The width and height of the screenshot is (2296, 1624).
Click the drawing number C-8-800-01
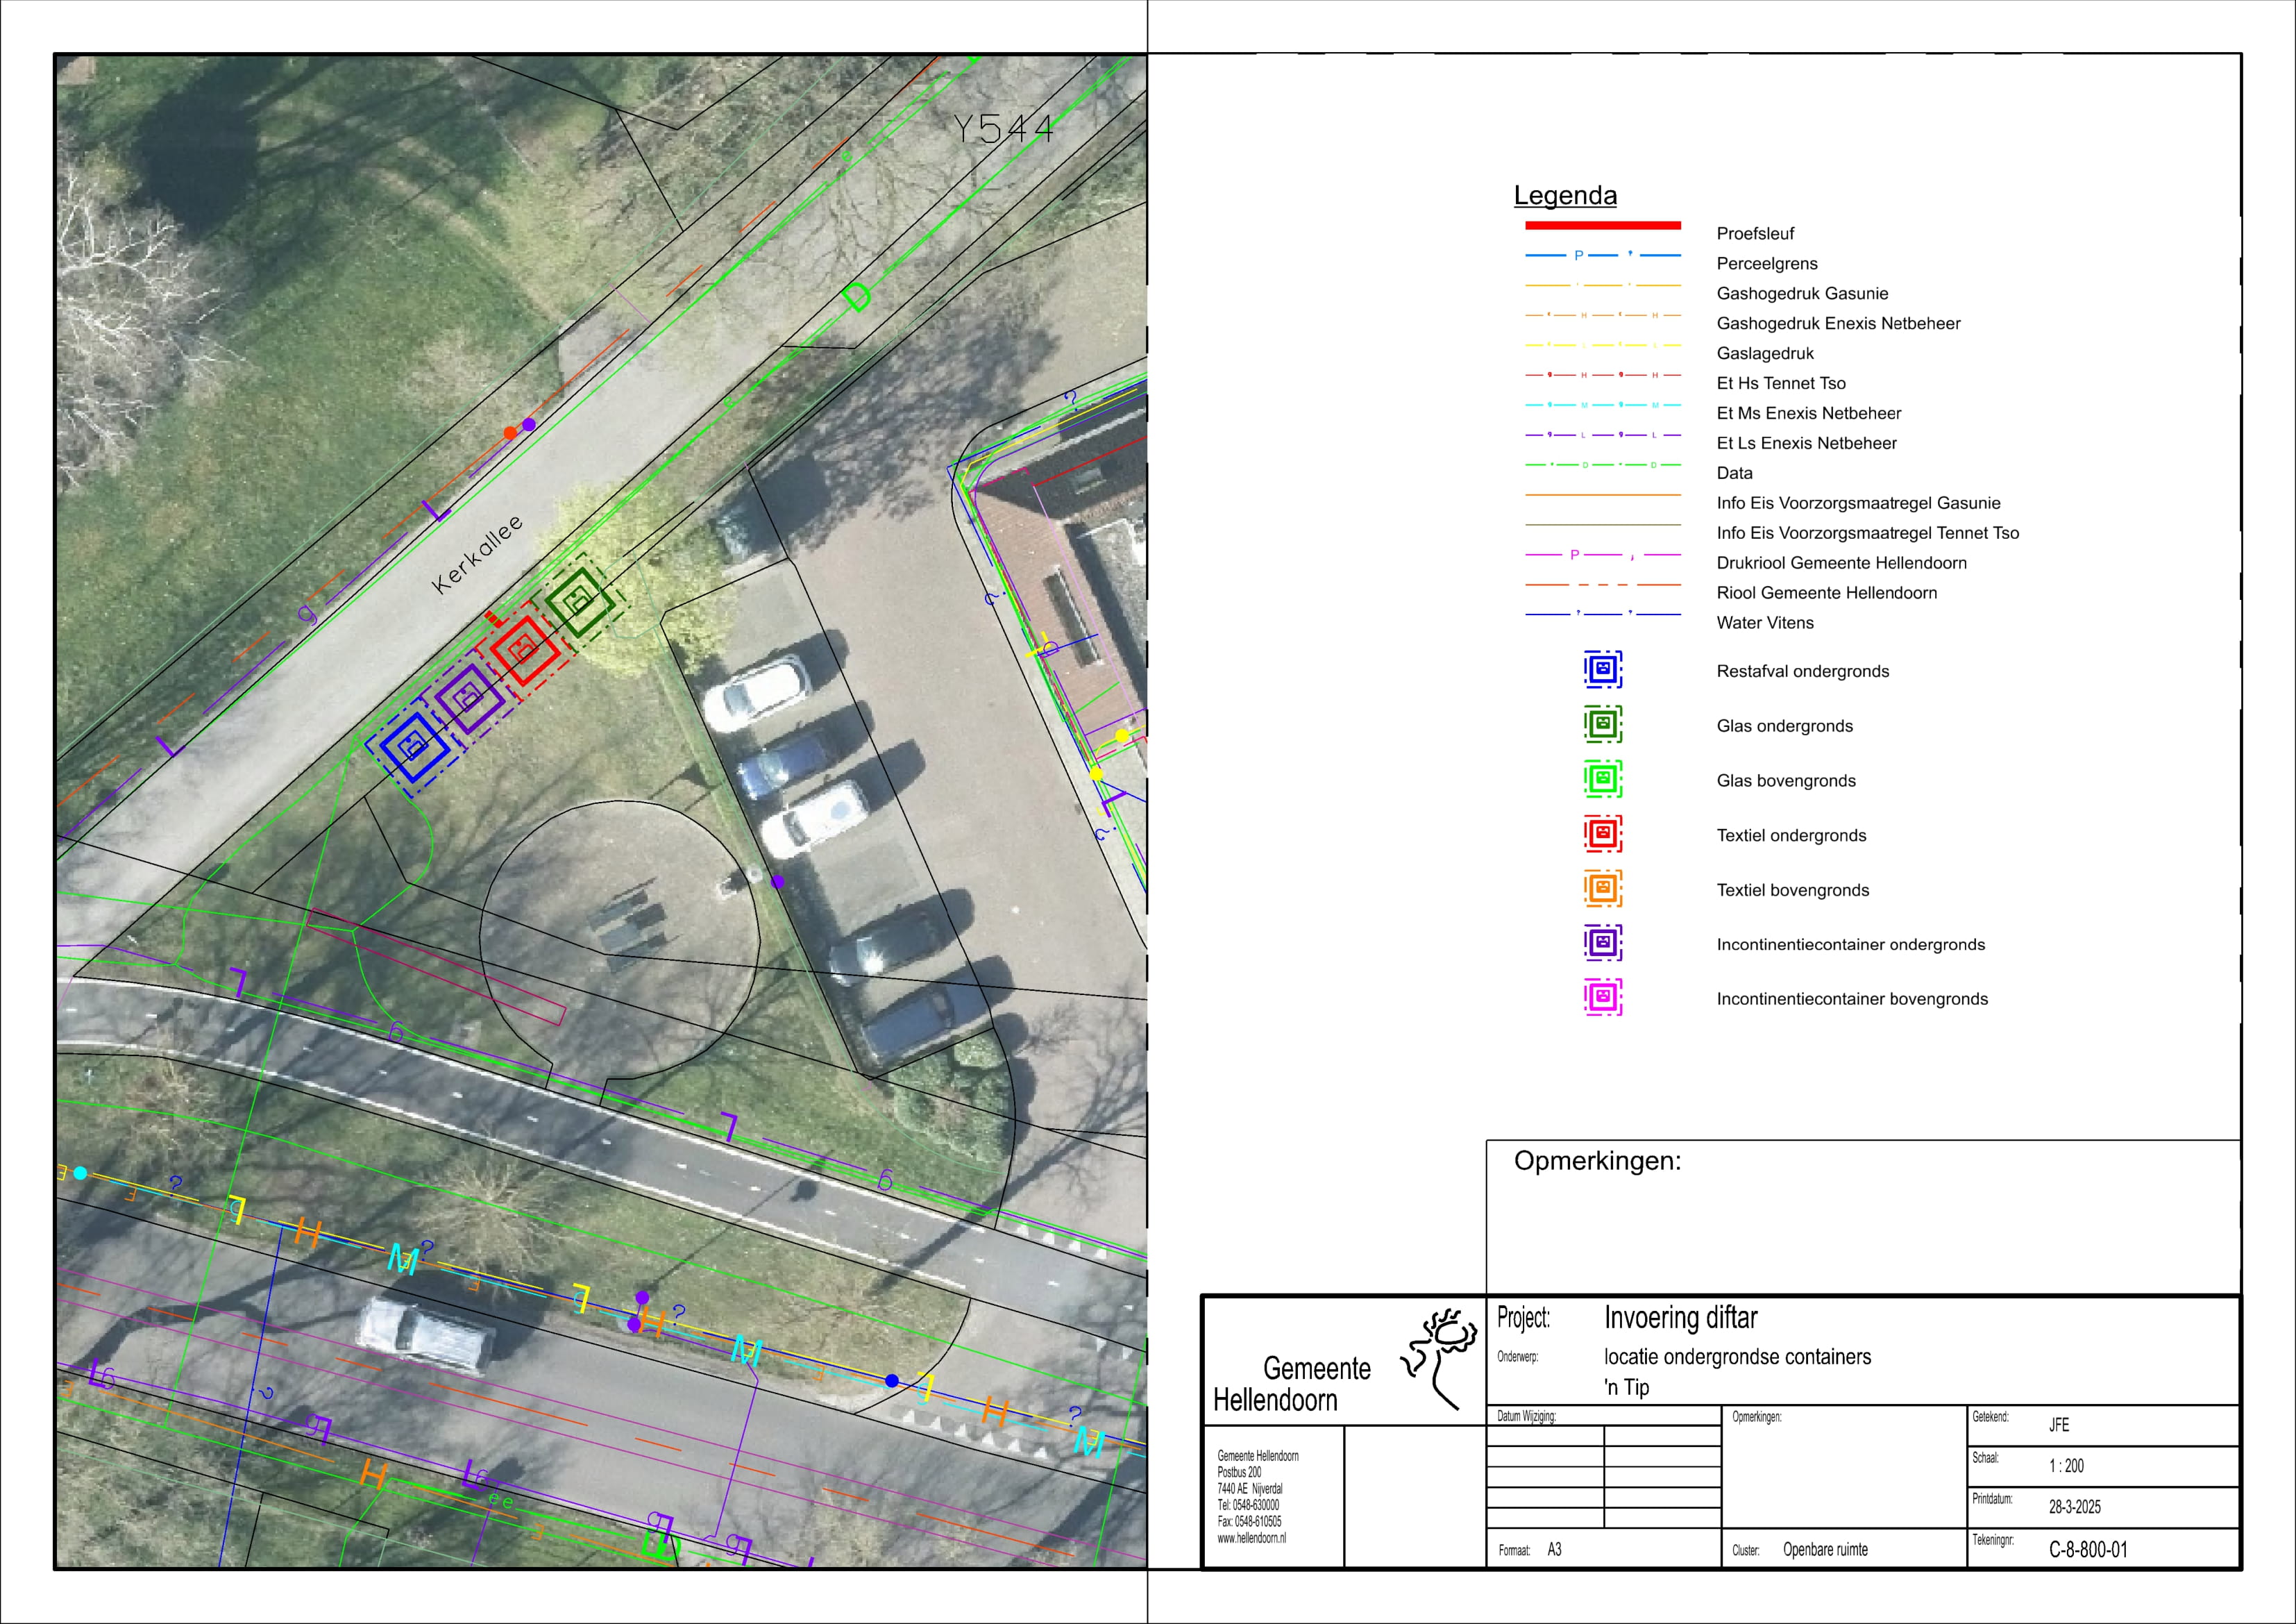(x=2088, y=1550)
